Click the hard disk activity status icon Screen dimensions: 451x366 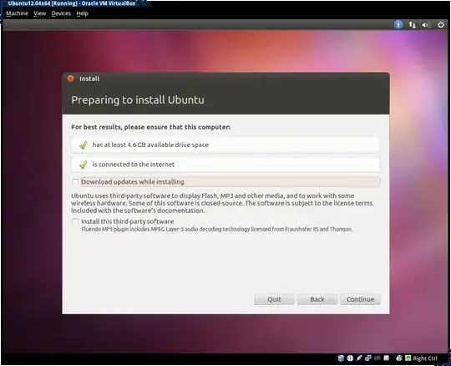[x=341, y=358]
